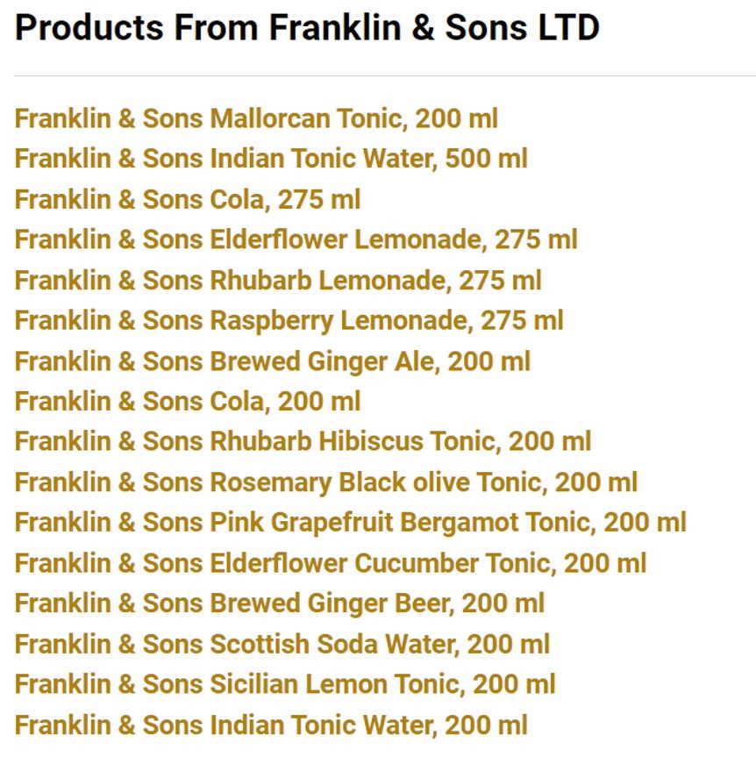
Task: Open Franklin & Sons Indian Tonic Water, 500 ml
Action: pyautogui.click(x=271, y=159)
